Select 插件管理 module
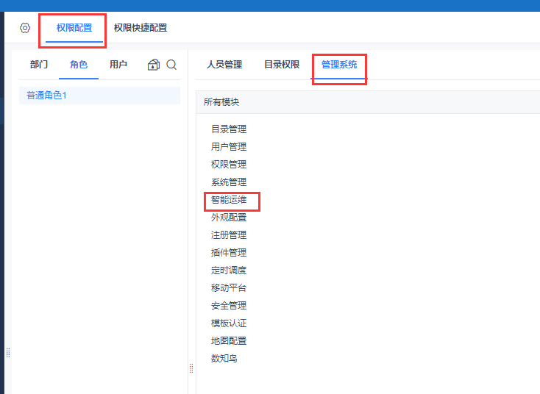Screen dimensions: 540x394 229,253
